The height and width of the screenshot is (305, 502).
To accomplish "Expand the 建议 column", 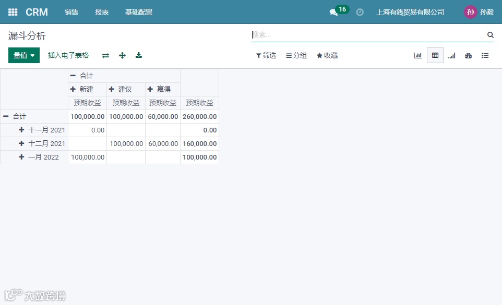I will coord(126,89).
